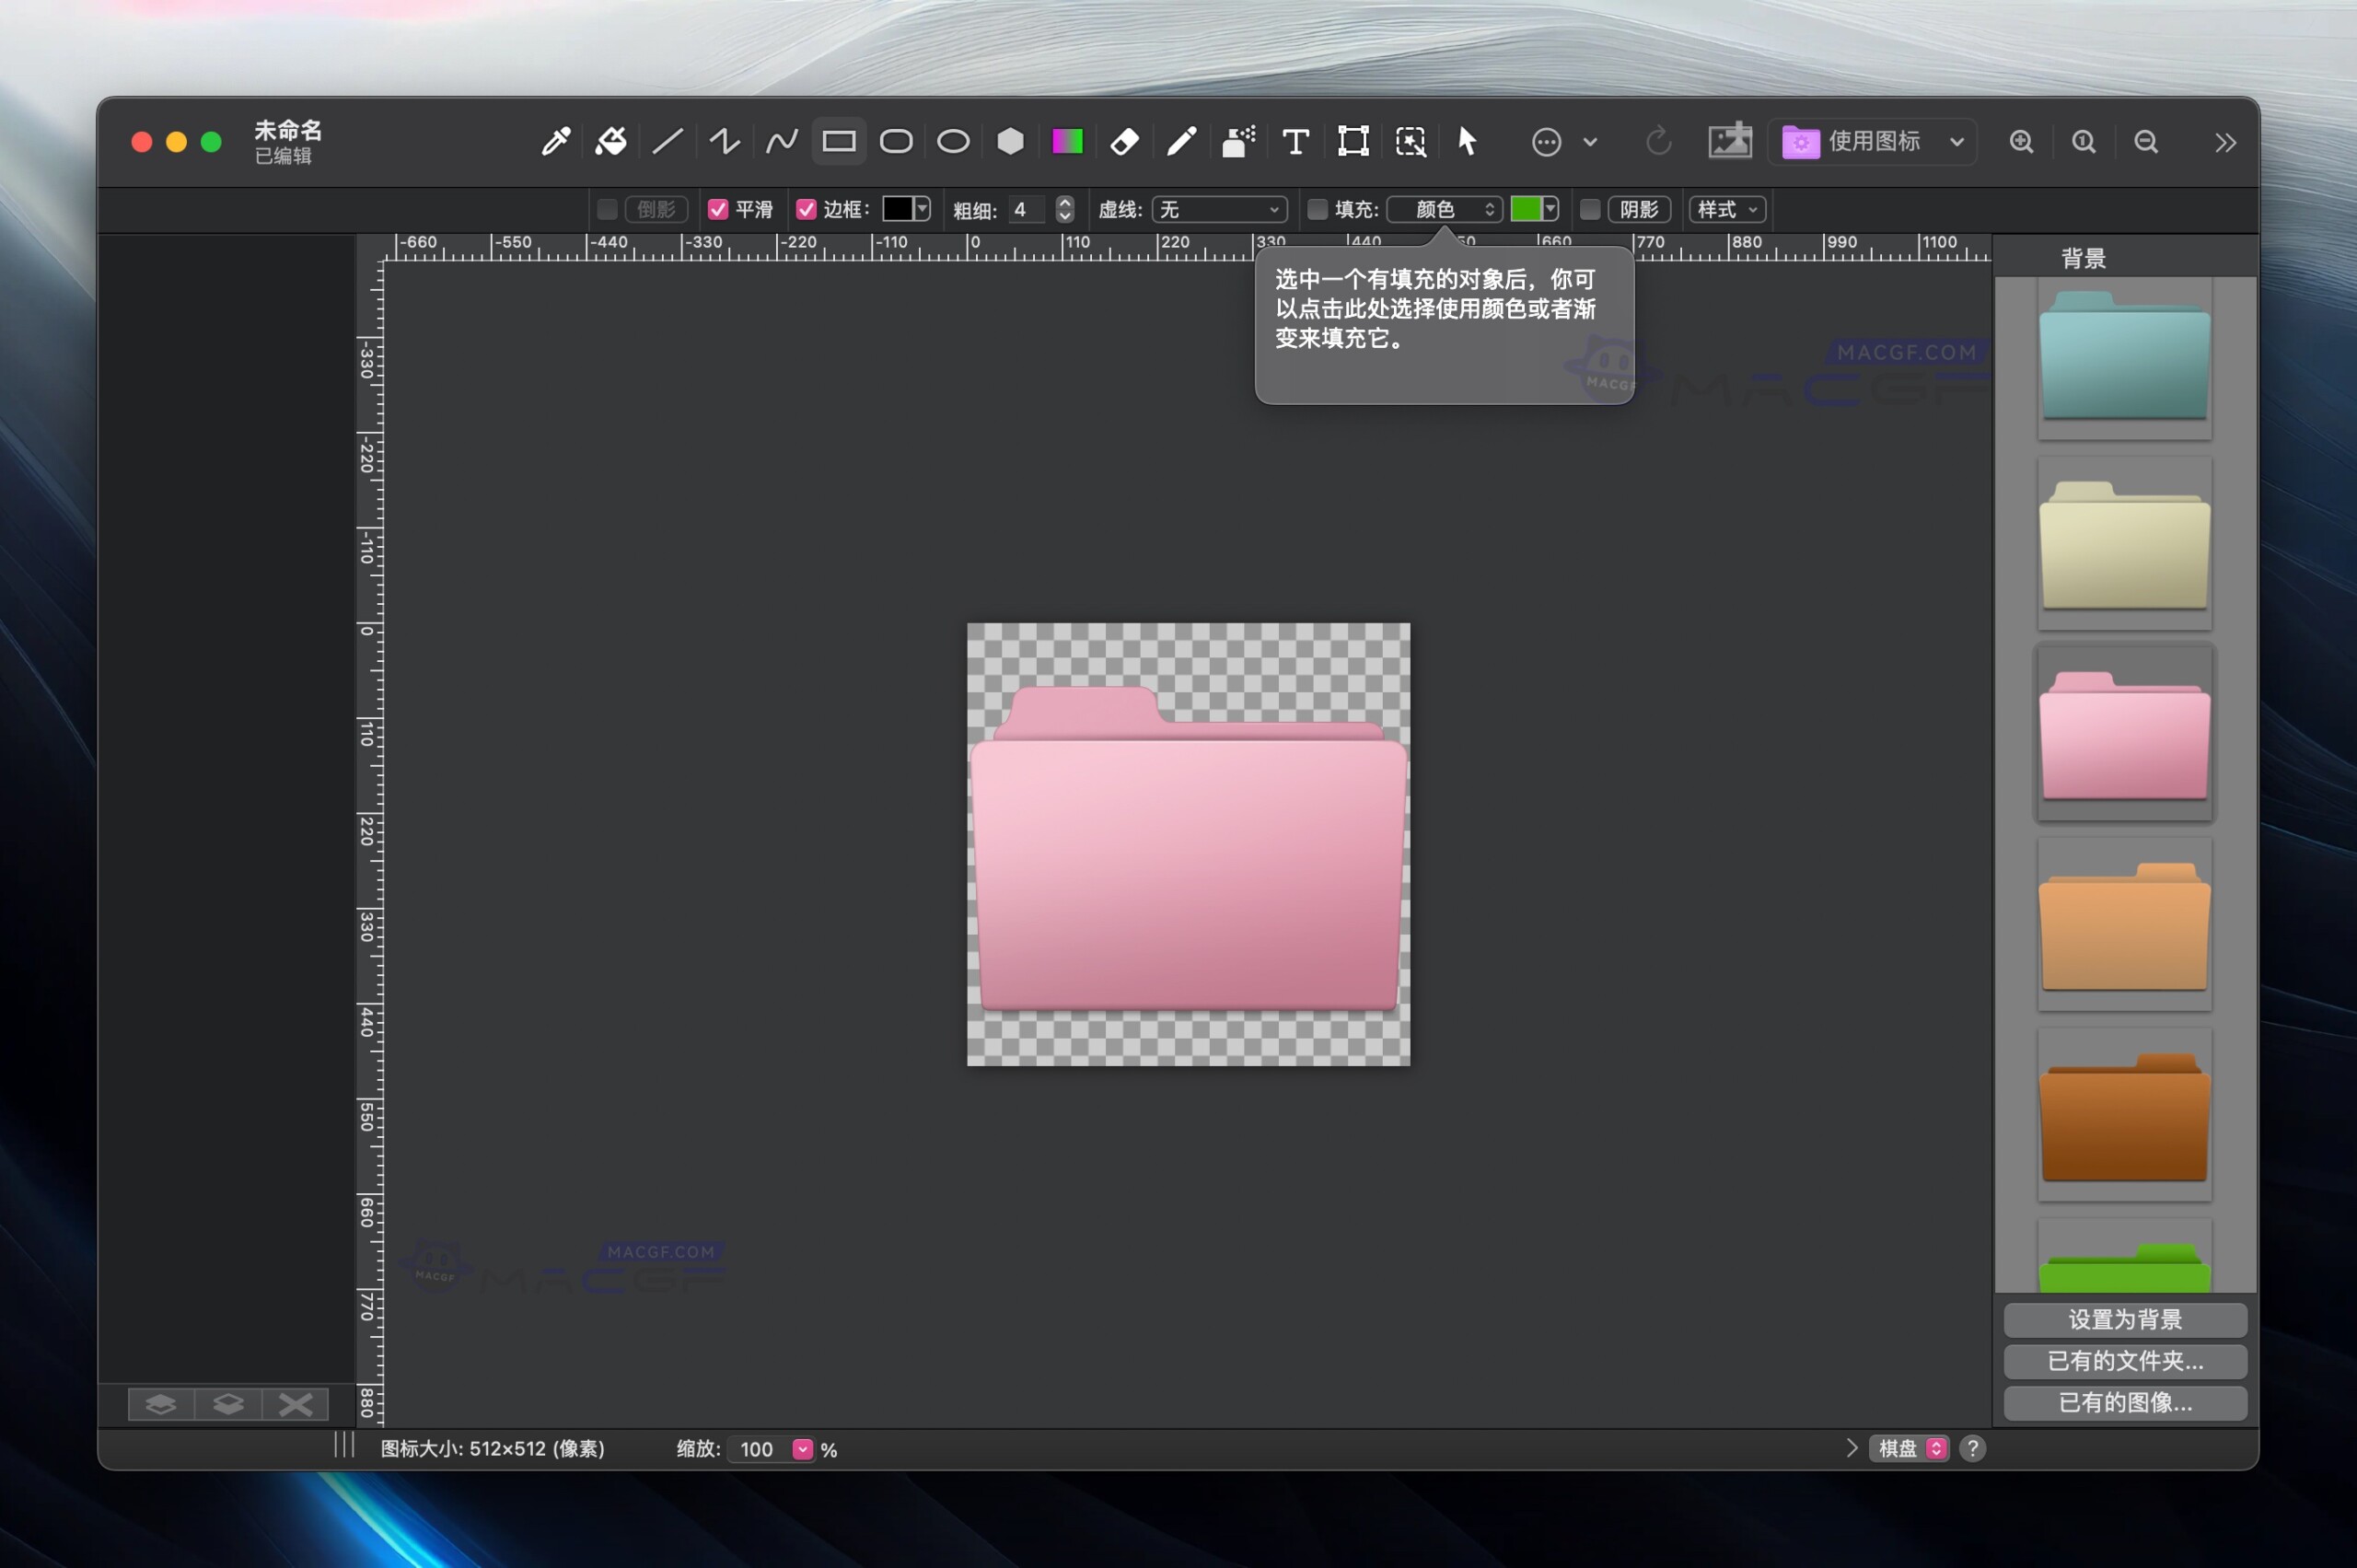
Task: Click the zoom in magnifier icon
Action: coord(2021,142)
